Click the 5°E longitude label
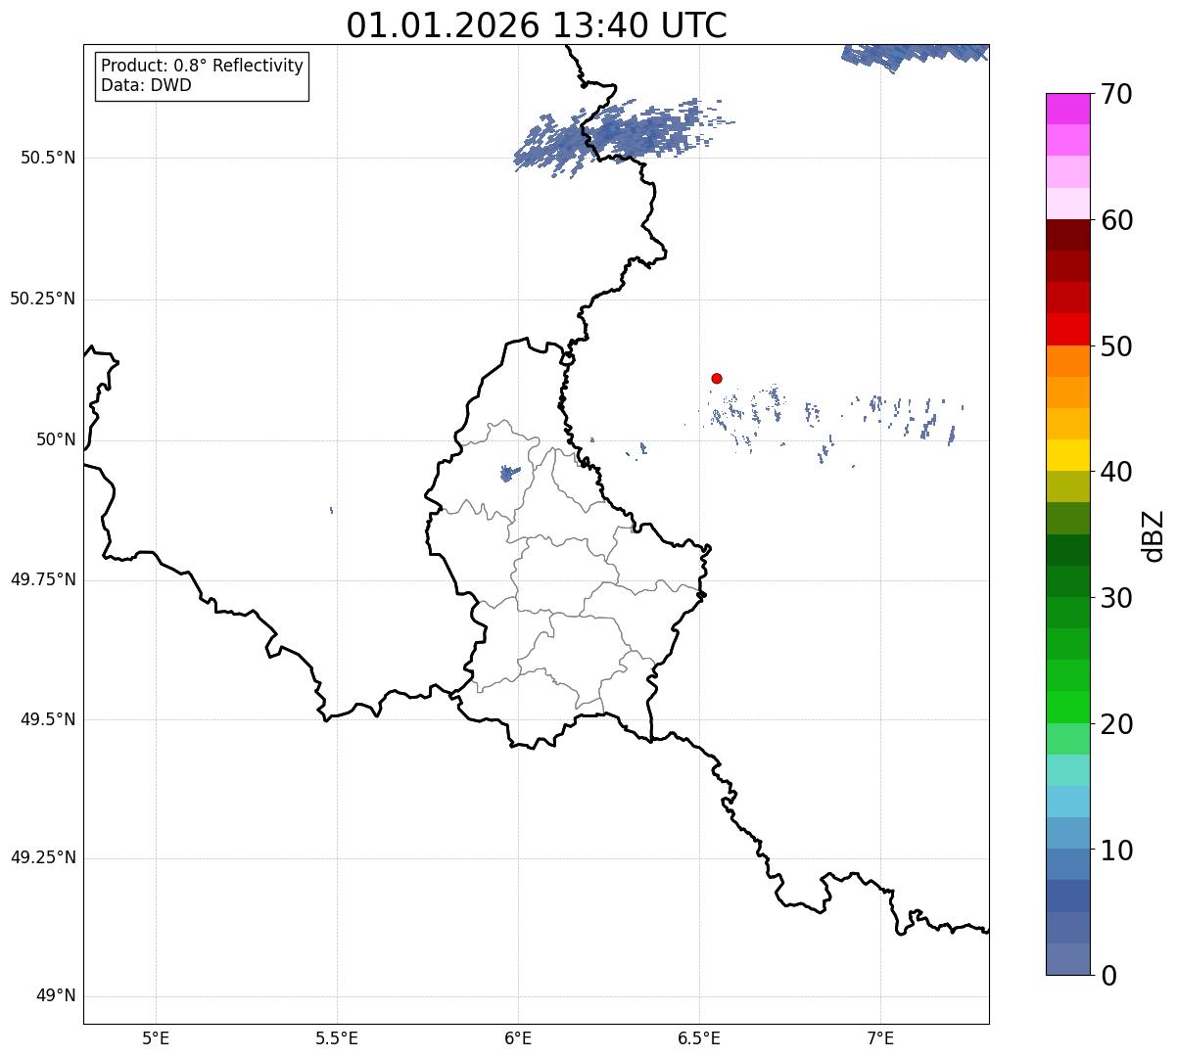This screenshot has width=1177, height=1058. [x=156, y=1037]
